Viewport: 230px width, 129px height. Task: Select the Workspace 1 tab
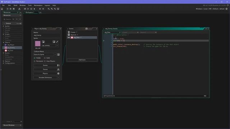click(x=31, y=13)
